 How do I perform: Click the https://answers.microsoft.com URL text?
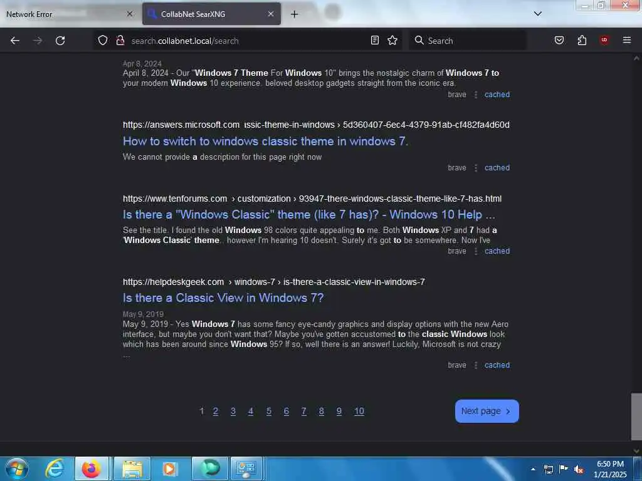pyautogui.click(x=181, y=125)
